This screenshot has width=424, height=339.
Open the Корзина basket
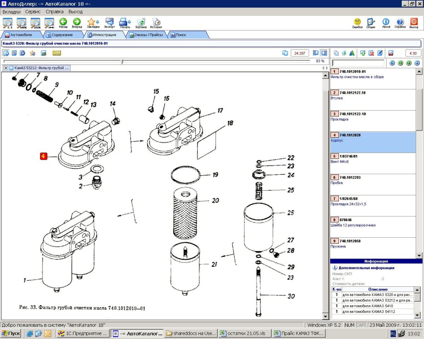(141, 23)
